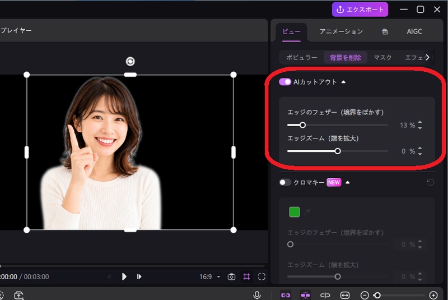The height and width of the screenshot is (300, 448).
Task: Collapse the AIカットアウト section arrow
Action: [x=343, y=82]
